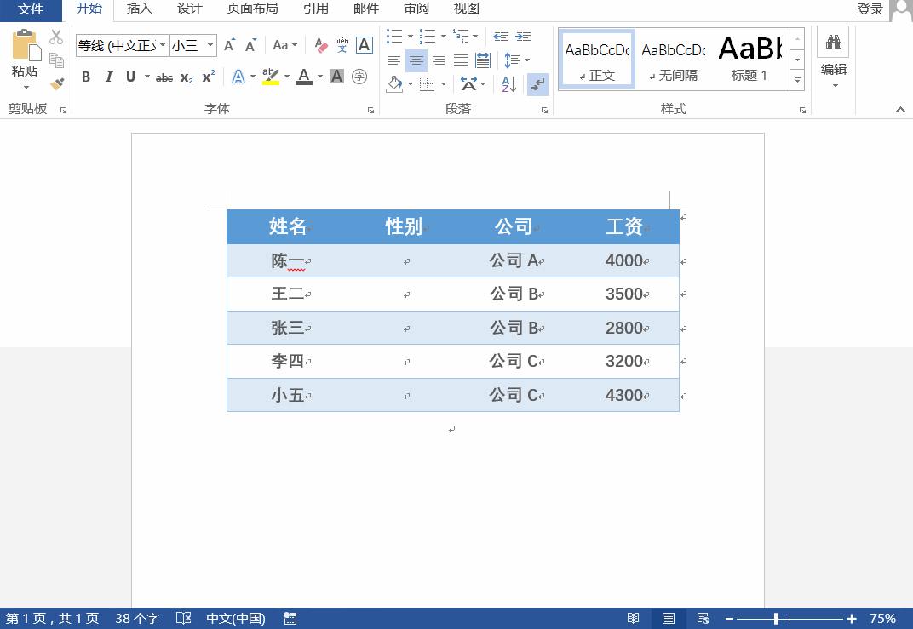
Task: Open the 文件 menu
Action: (x=31, y=9)
